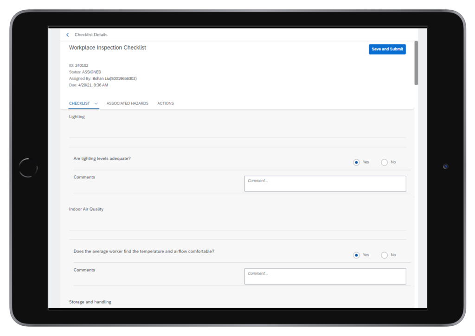
Task: Choose No for temperature and airflow comfort
Action: pos(384,255)
